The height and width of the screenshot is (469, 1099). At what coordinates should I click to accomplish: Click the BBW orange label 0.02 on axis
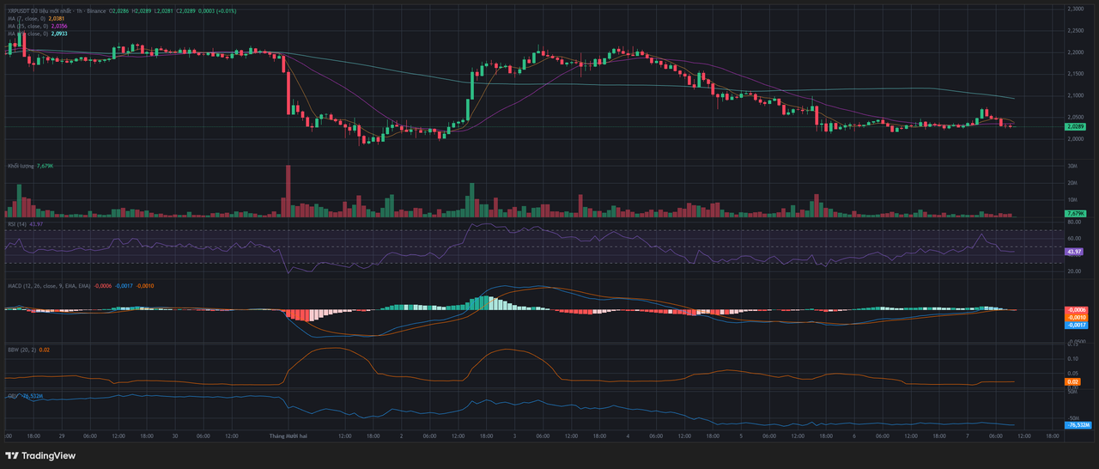pos(1072,381)
